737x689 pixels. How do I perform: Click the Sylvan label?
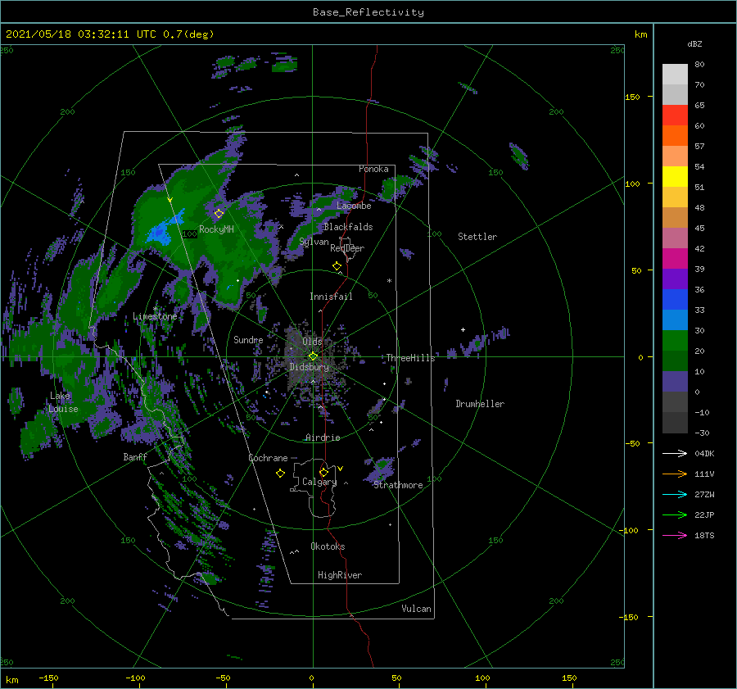click(x=314, y=243)
